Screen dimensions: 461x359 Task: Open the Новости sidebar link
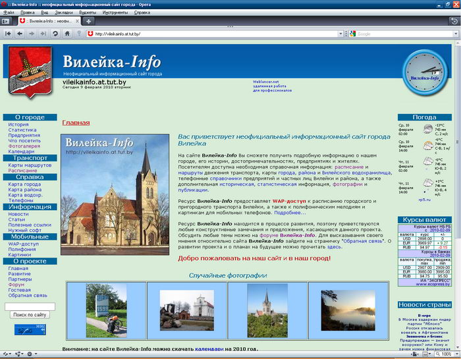tap(18, 214)
